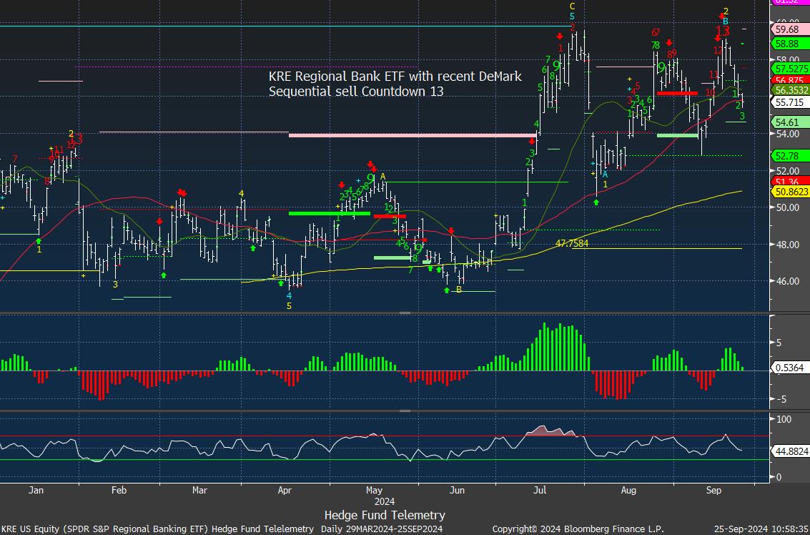
Task: Click the cyan B wave label in September
Action: (725, 21)
